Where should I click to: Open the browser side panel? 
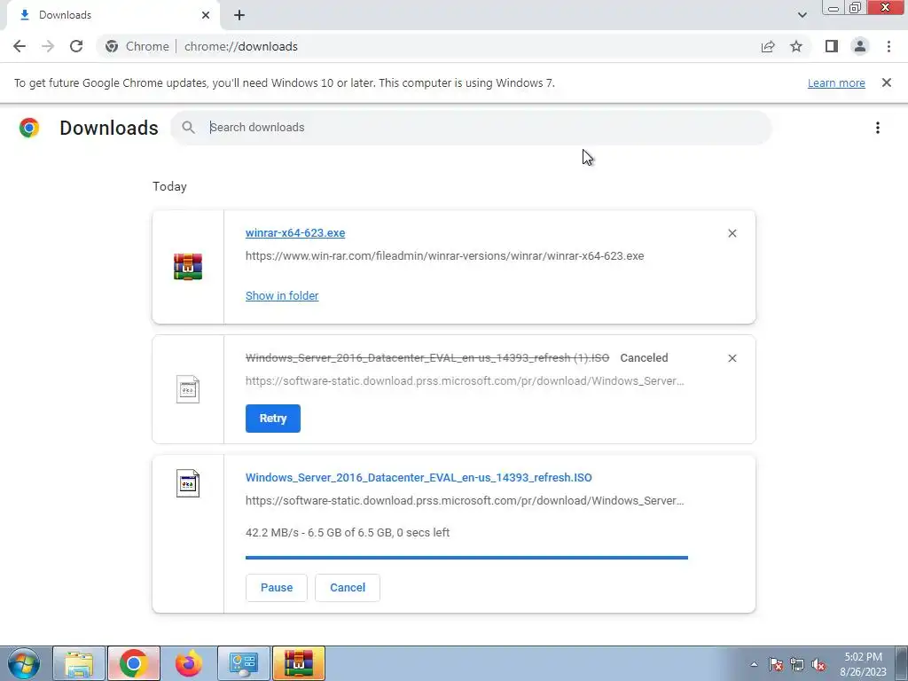pyautogui.click(x=832, y=46)
